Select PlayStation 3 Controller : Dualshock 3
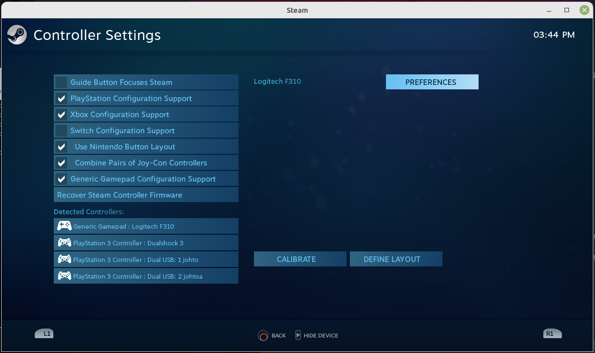 pos(146,243)
